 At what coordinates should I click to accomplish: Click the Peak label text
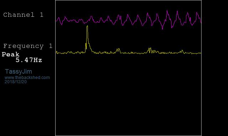11,55
